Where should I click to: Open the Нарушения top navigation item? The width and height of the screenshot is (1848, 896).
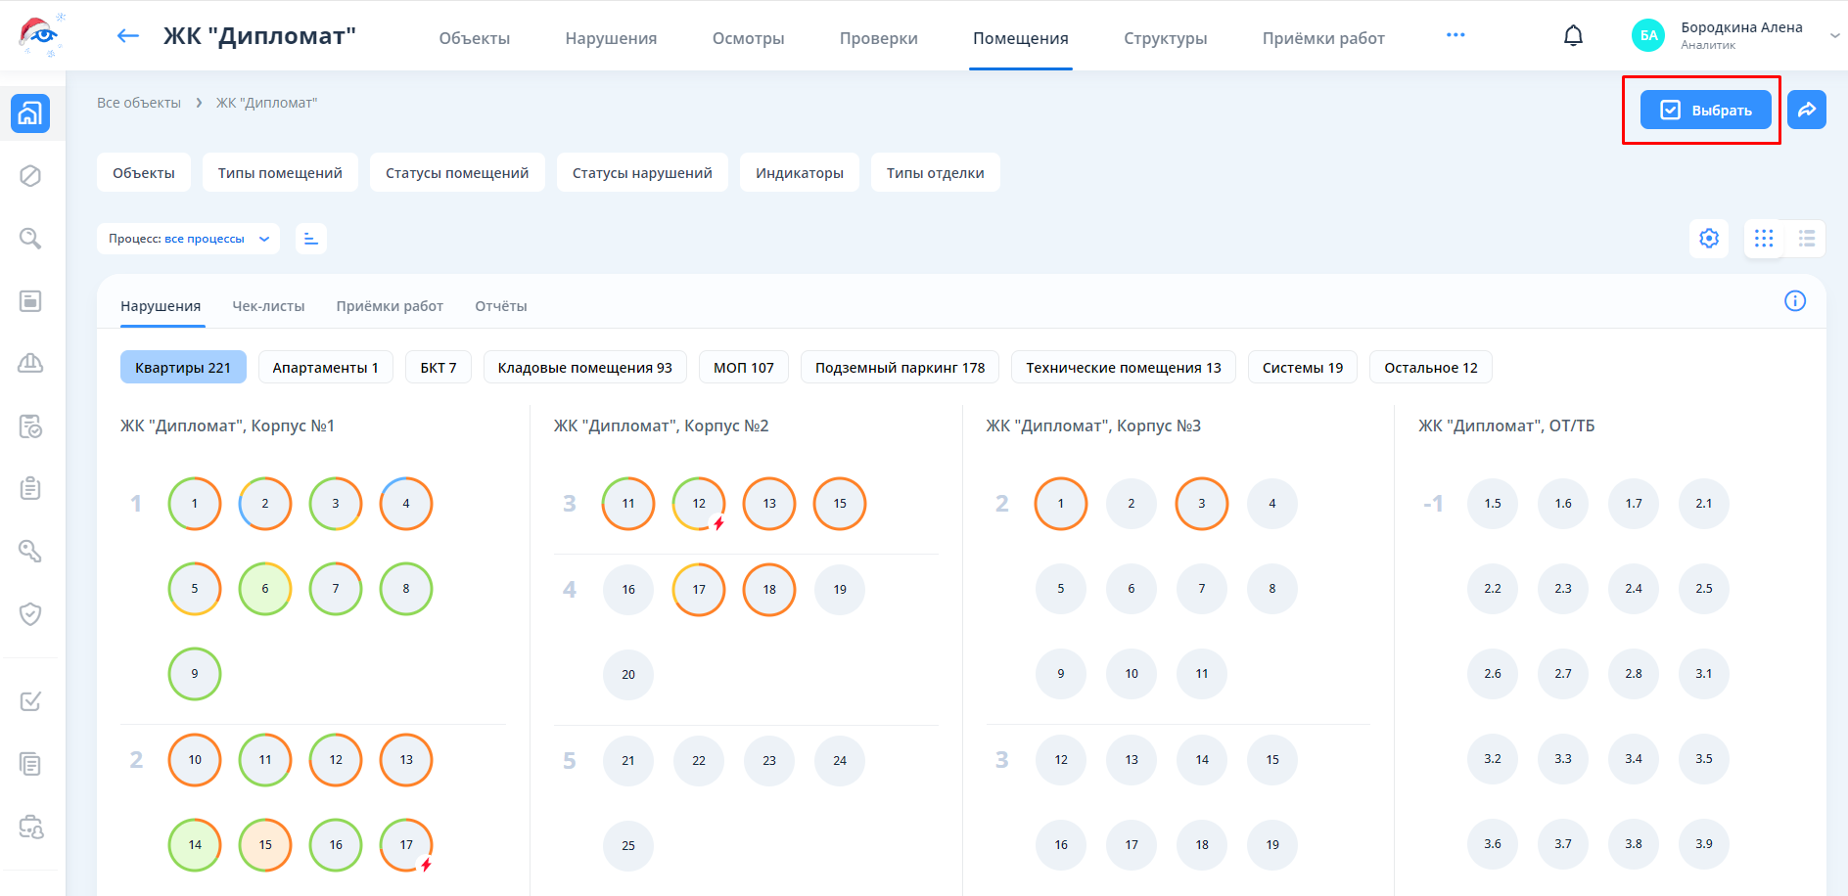coord(611,38)
